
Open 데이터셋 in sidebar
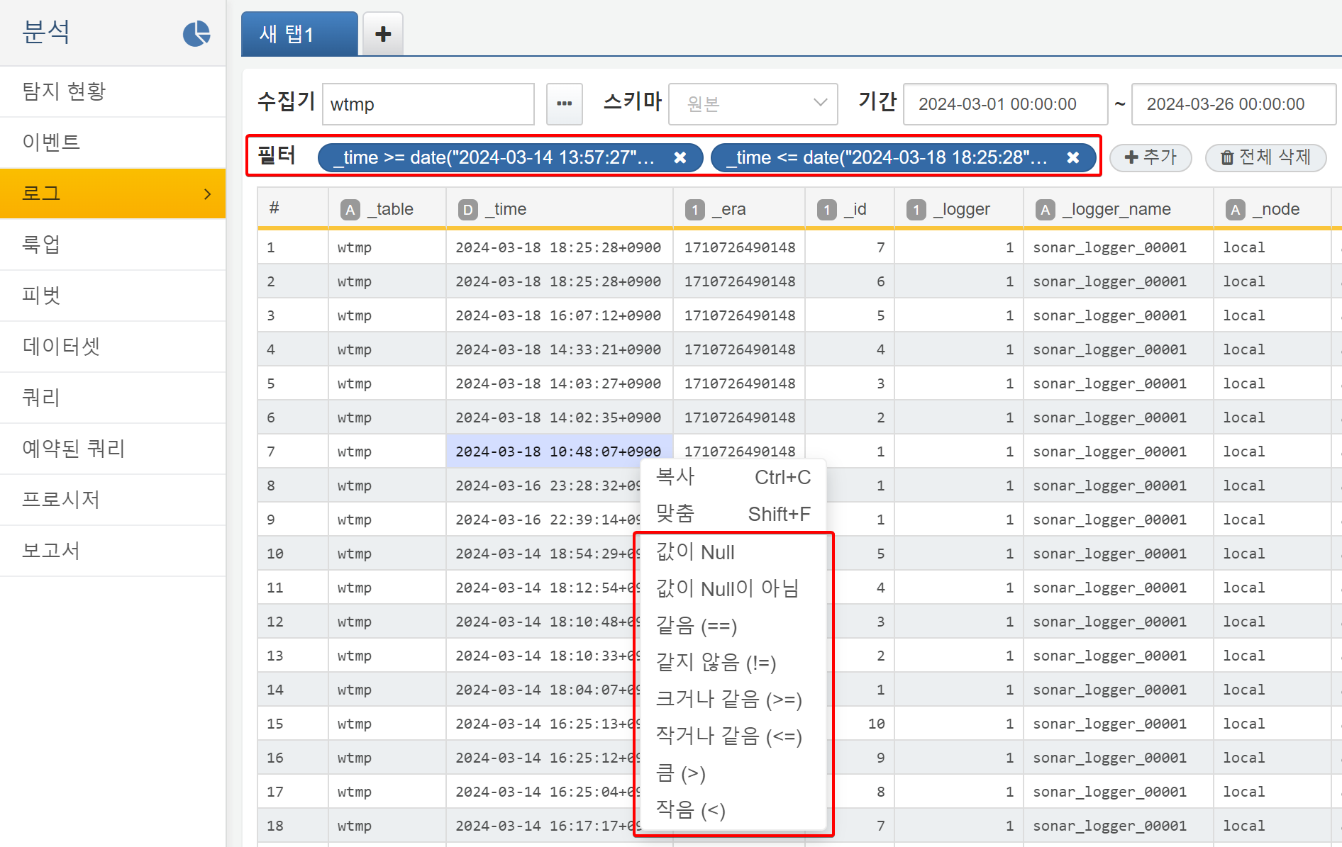click(x=113, y=347)
